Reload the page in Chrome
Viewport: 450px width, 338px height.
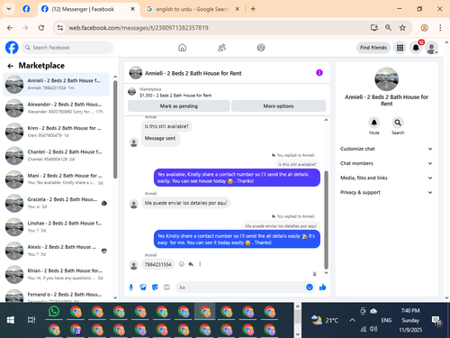[x=41, y=28]
